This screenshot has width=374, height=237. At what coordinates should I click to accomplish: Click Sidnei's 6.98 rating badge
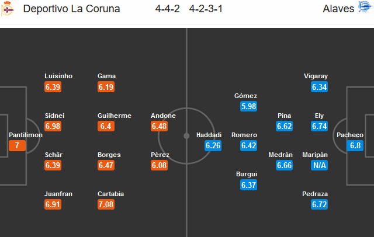[53, 126]
